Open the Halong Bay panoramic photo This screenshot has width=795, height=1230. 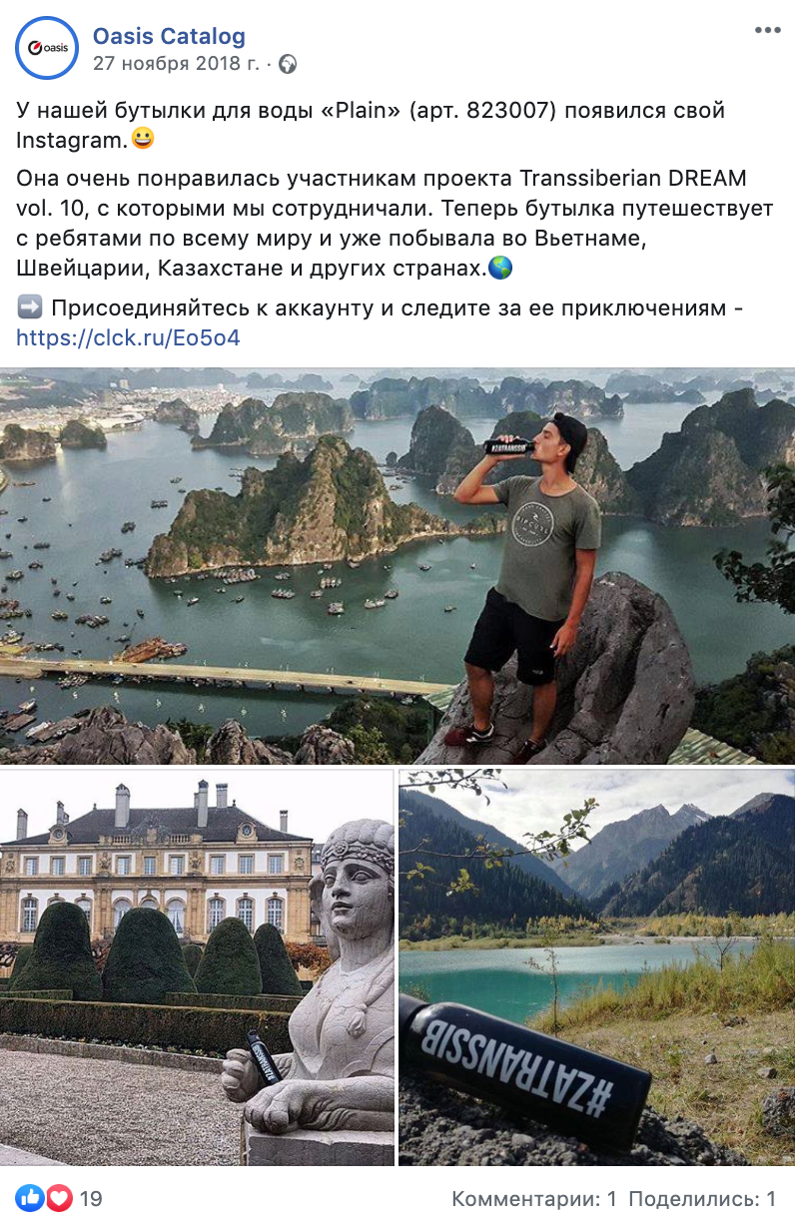[x=397, y=566]
